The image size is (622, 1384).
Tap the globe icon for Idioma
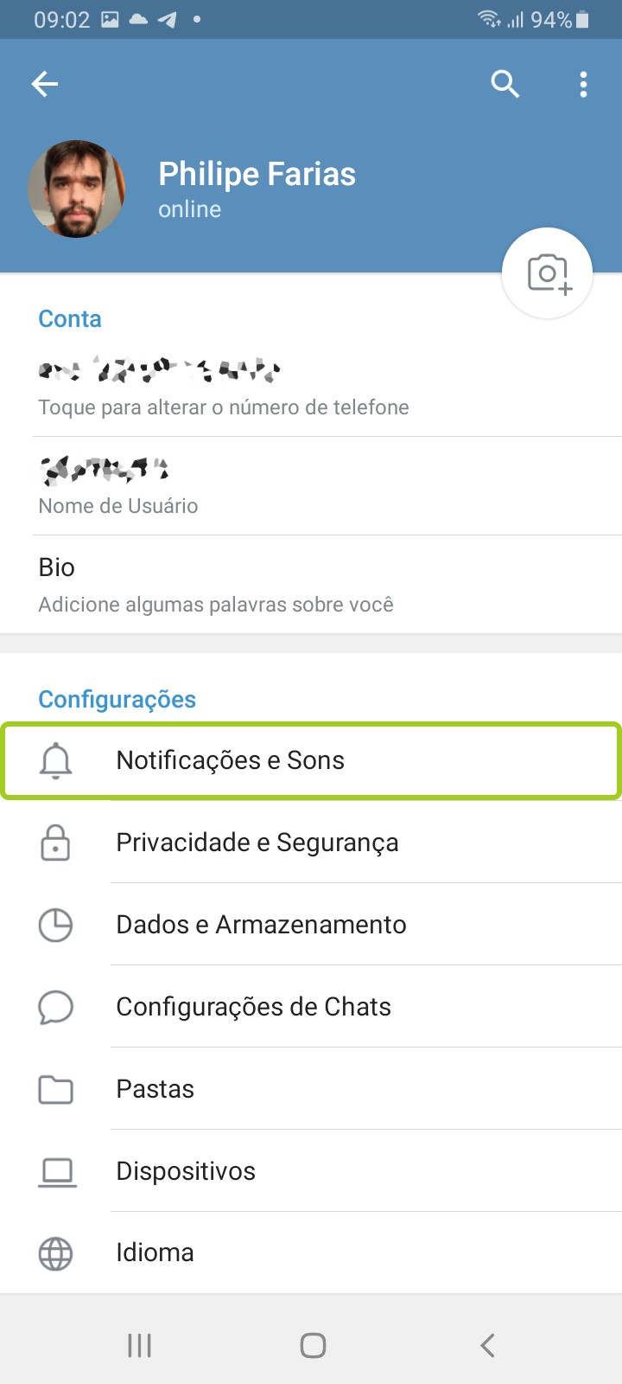56,1253
